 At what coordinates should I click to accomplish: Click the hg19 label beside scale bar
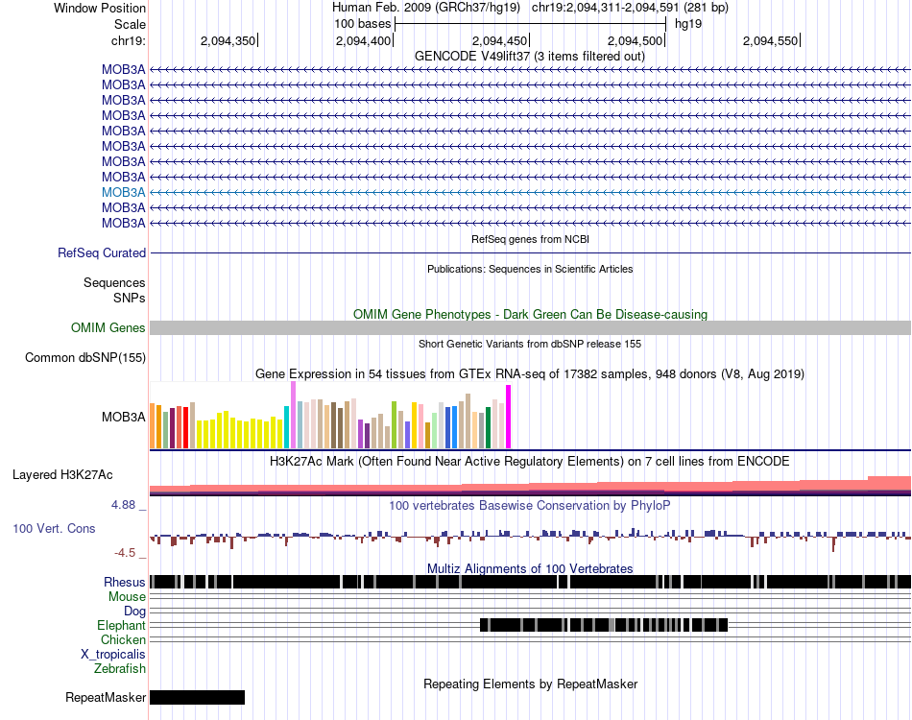[x=688, y=24]
